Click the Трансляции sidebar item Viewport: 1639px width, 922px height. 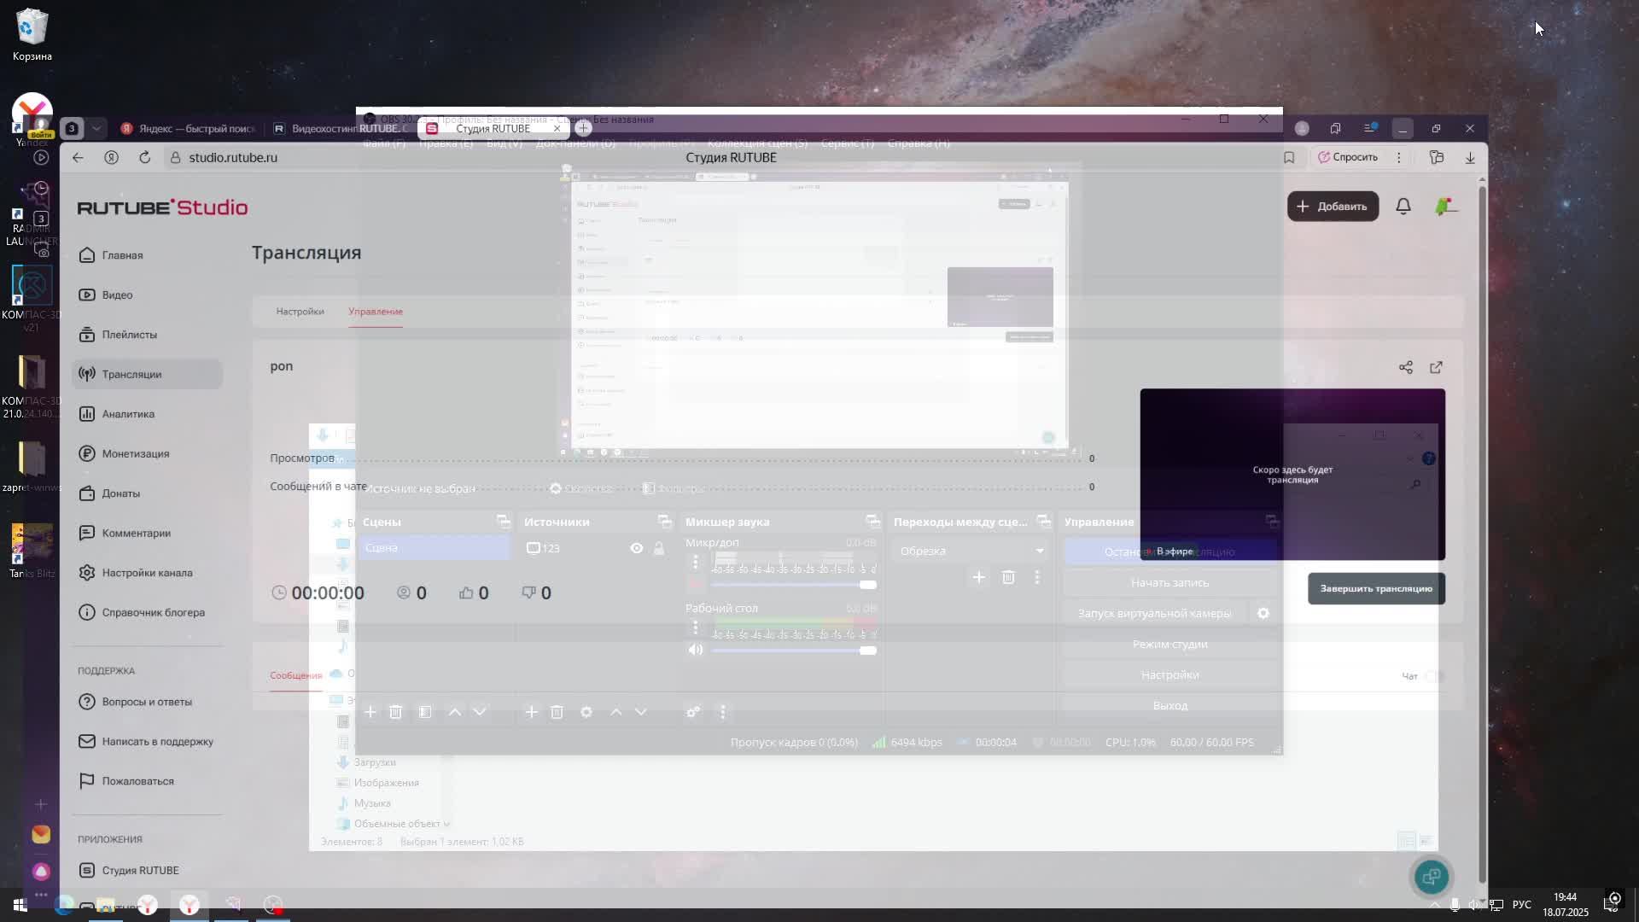[131, 374]
